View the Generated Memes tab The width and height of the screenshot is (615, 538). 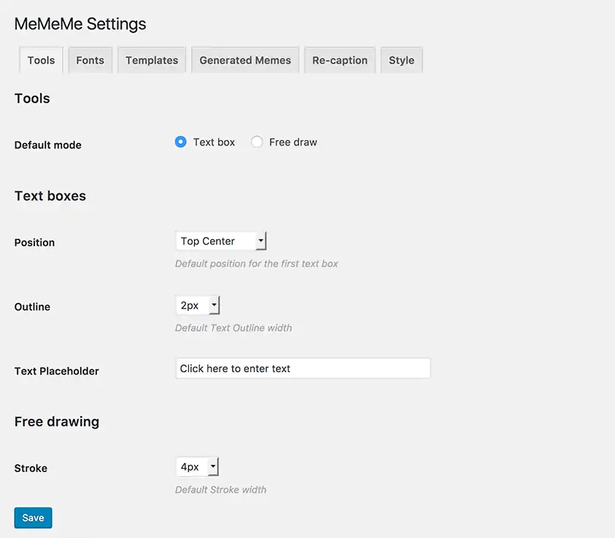coord(244,60)
